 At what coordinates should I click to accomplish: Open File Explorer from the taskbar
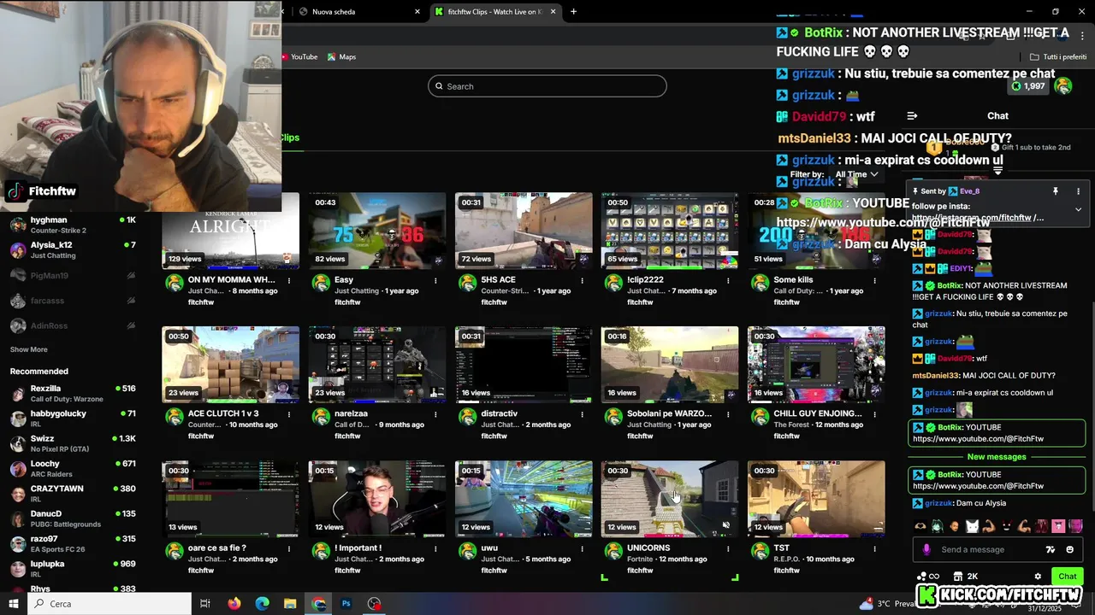coord(290,603)
